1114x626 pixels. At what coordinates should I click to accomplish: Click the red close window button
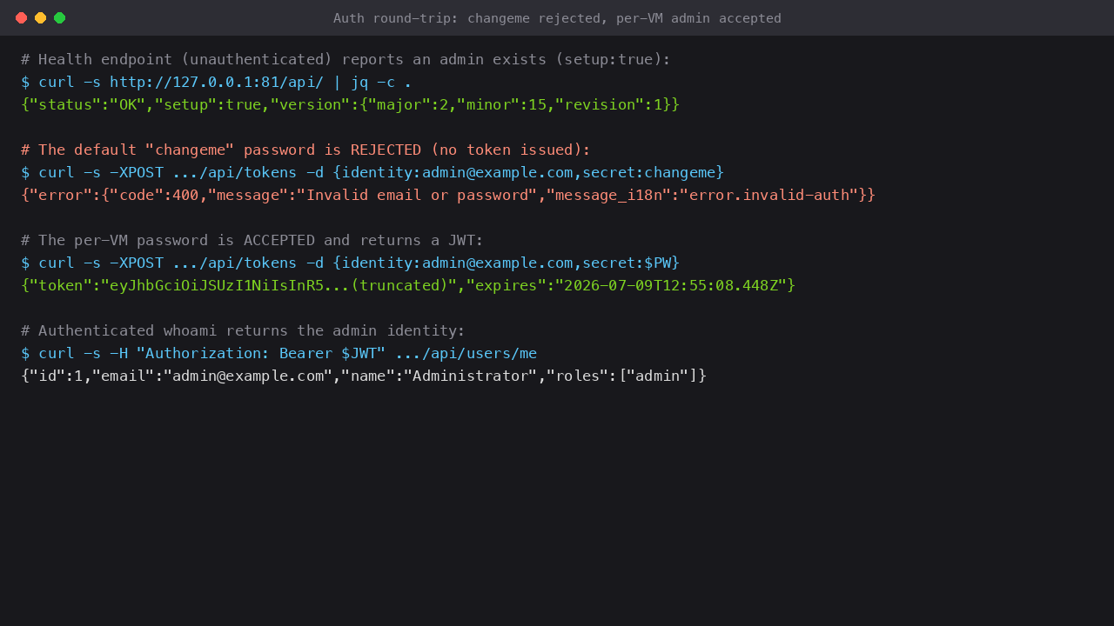[x=21, y=17]
